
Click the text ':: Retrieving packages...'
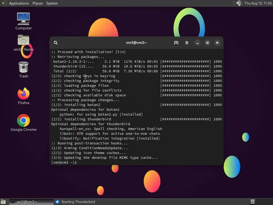point(78,57)
